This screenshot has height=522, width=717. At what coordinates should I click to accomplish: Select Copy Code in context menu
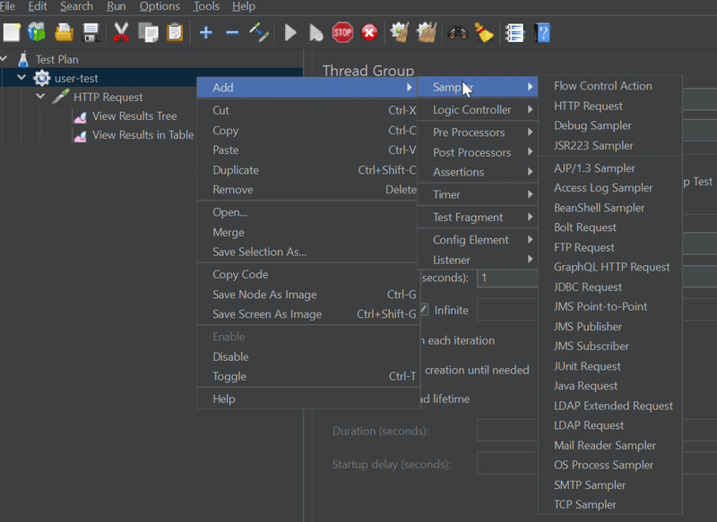pos(308,275)
